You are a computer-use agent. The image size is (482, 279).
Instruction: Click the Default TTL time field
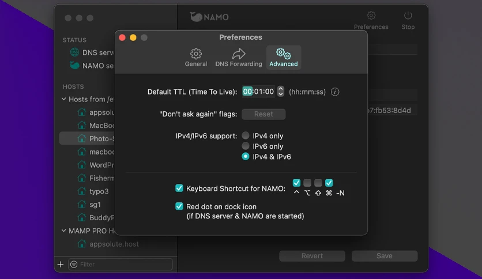[258, 91]
